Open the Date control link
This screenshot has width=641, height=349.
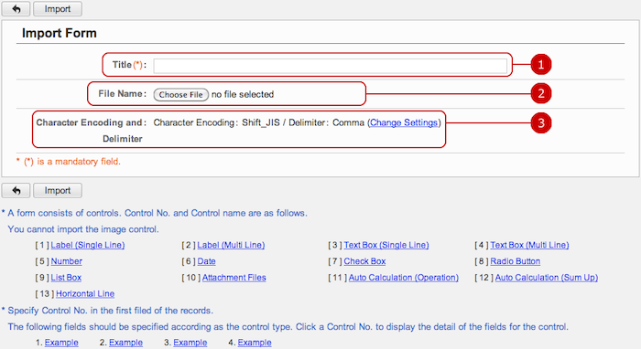point(206,261)
